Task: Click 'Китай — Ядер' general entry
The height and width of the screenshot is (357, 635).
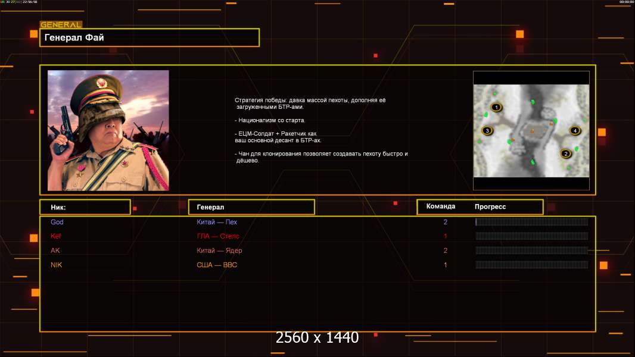Action: (x=219, y=250)
